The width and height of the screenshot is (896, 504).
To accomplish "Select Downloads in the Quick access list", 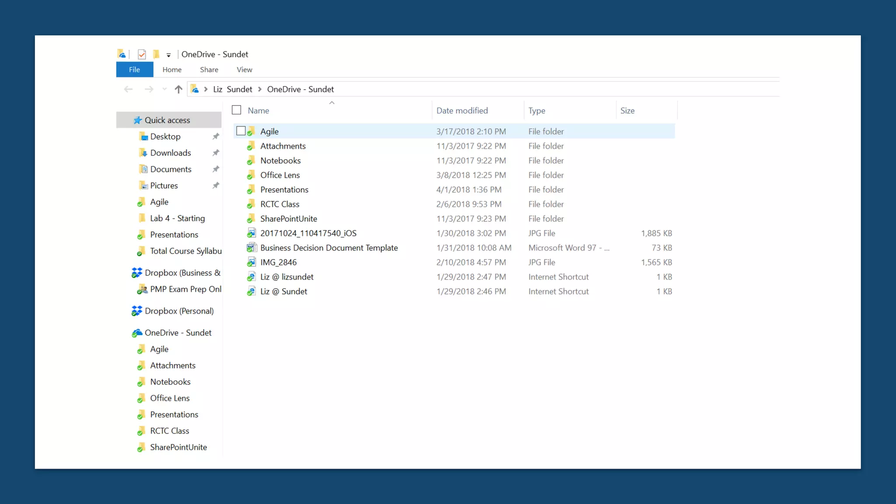I will coord(170,153).
